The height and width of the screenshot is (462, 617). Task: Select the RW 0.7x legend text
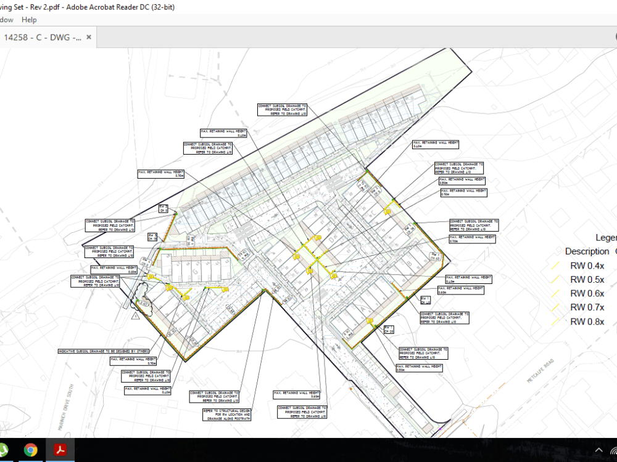point(587,307)
